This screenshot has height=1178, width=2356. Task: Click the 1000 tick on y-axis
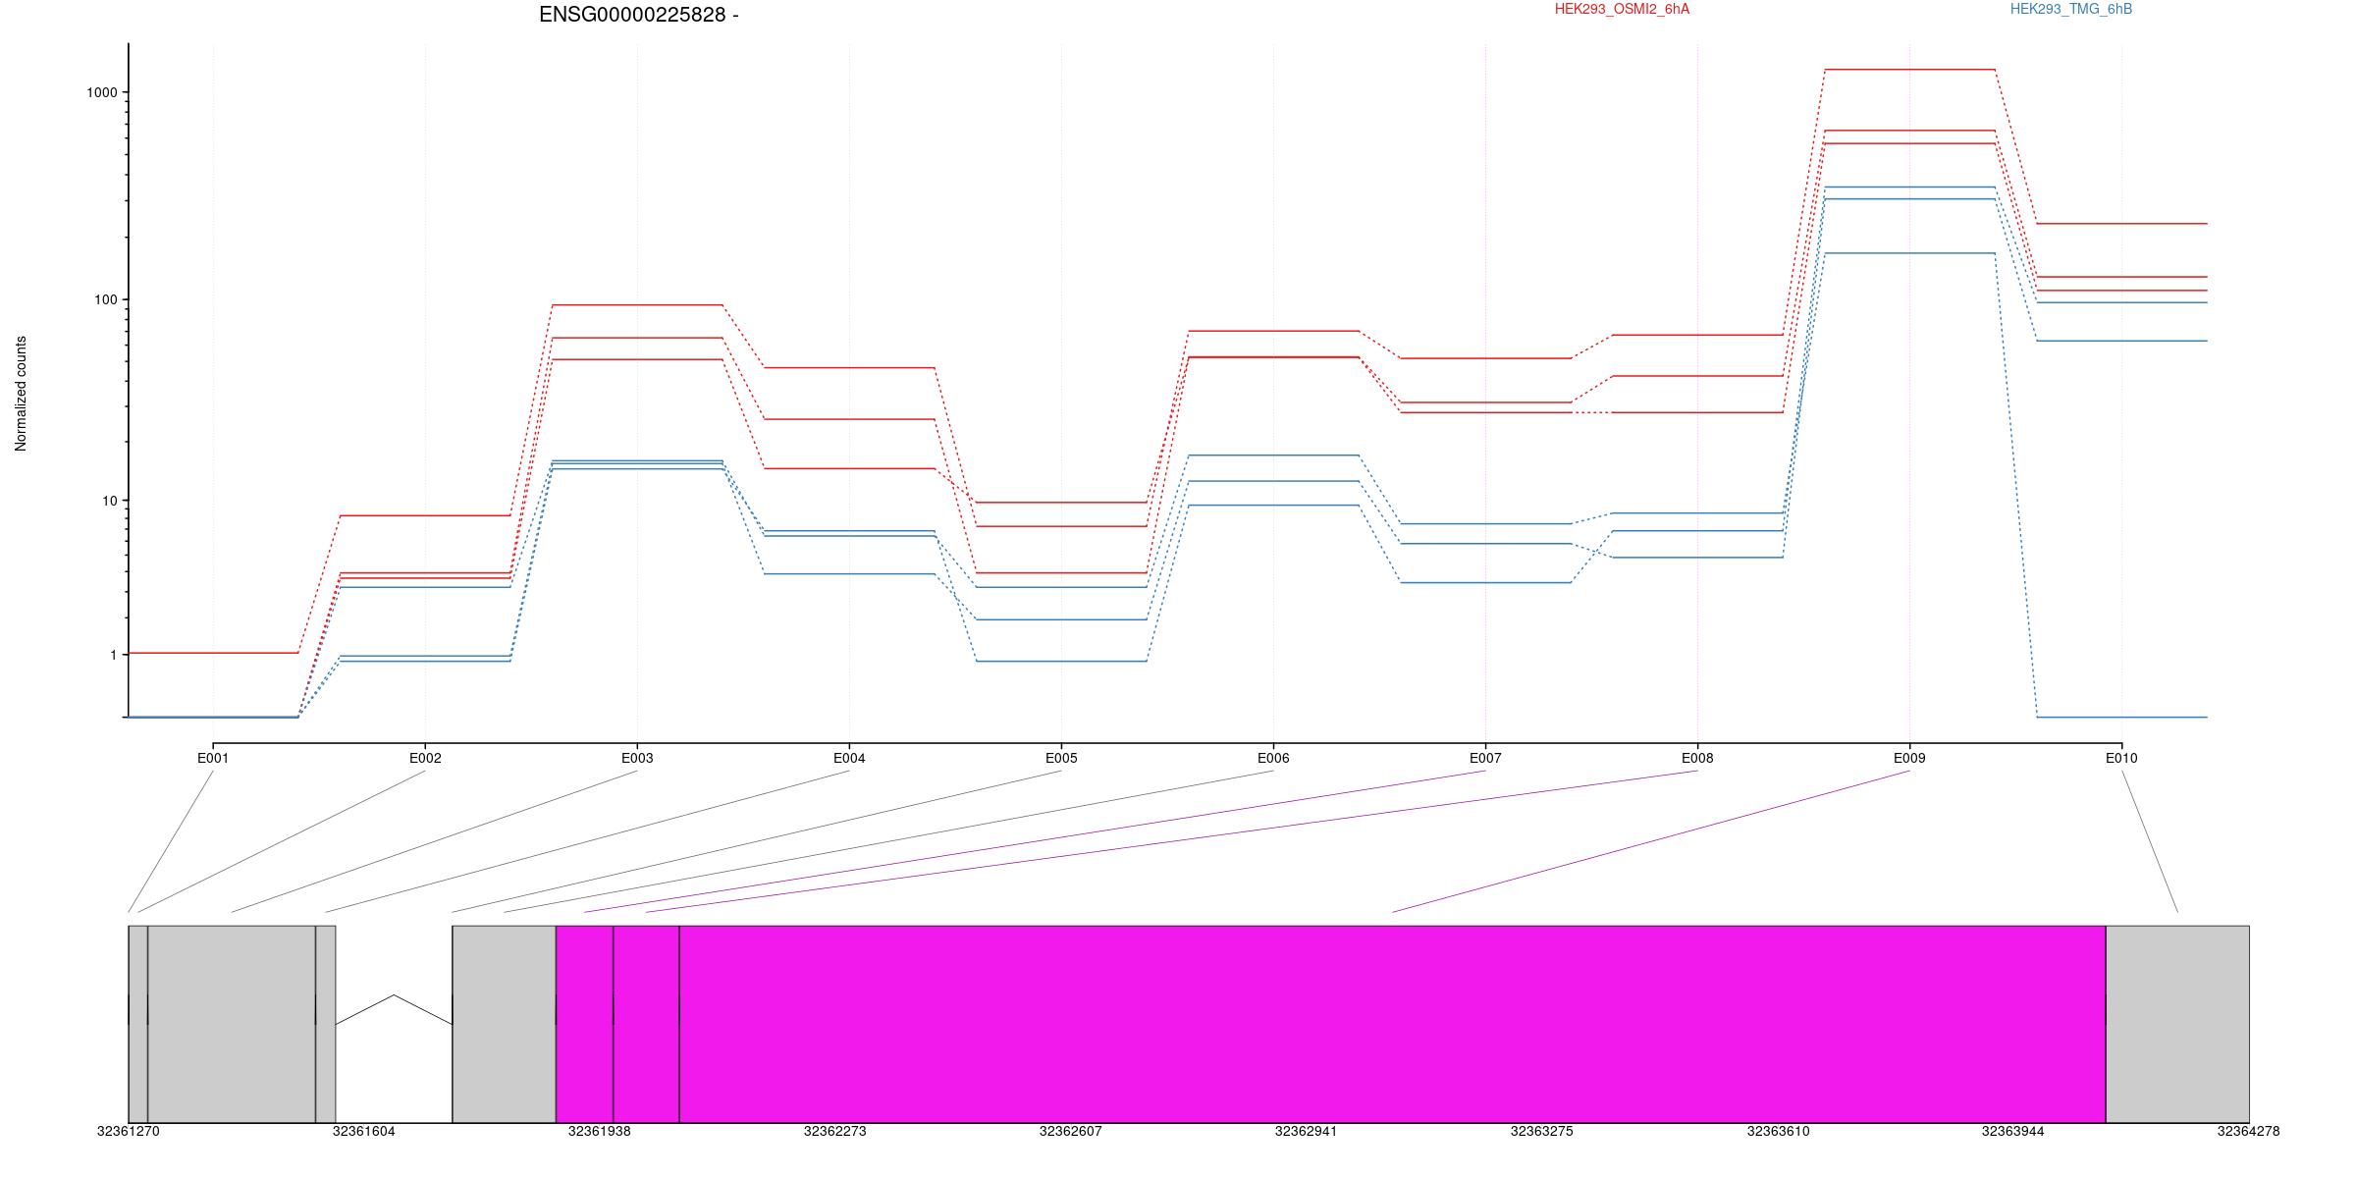[x=102, y=92]
